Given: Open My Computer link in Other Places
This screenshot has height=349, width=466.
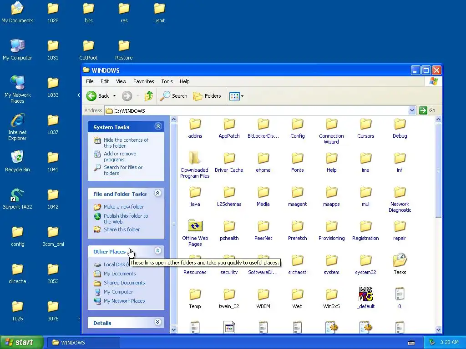Looking at the screenshot, I should pos(118,292).
